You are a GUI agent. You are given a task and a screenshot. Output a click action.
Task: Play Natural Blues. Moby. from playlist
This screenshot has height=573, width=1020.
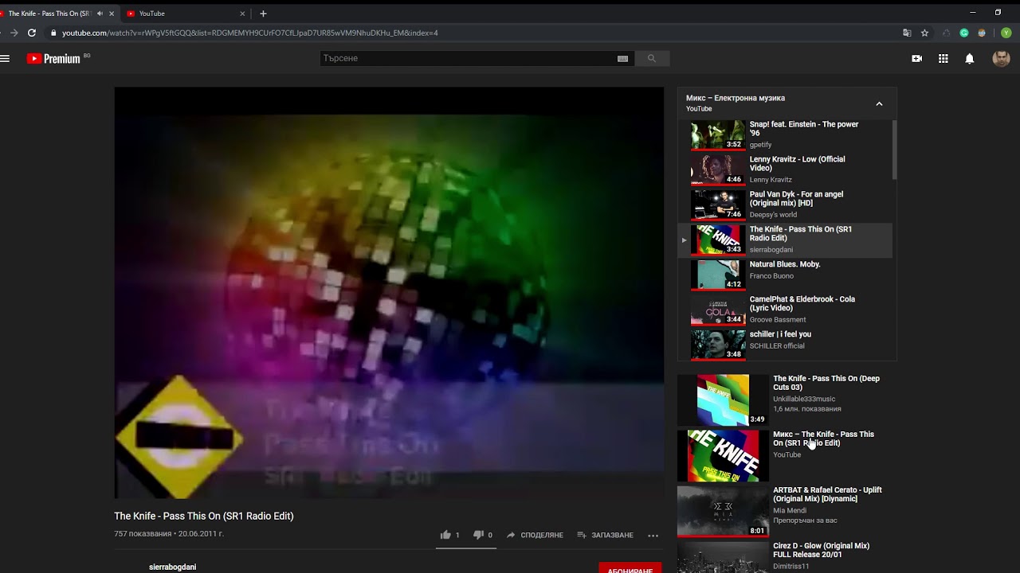click(785, 275)
